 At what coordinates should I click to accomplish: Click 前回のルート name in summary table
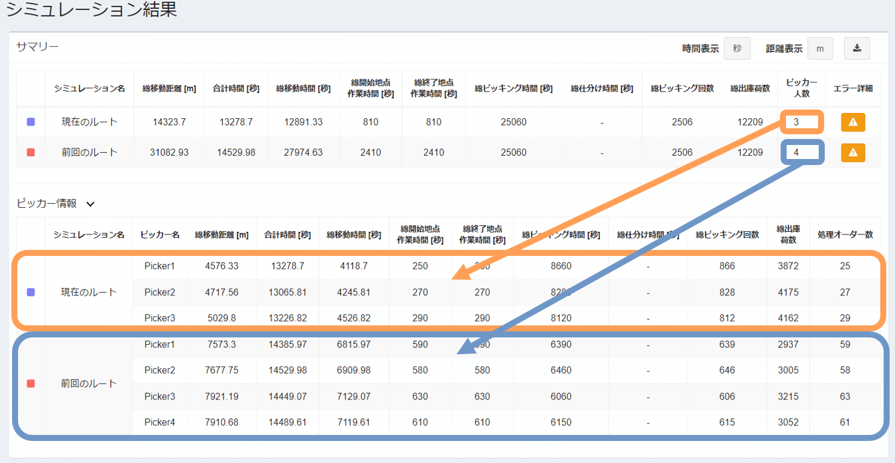pyautogui.click(x=89, y=152)
